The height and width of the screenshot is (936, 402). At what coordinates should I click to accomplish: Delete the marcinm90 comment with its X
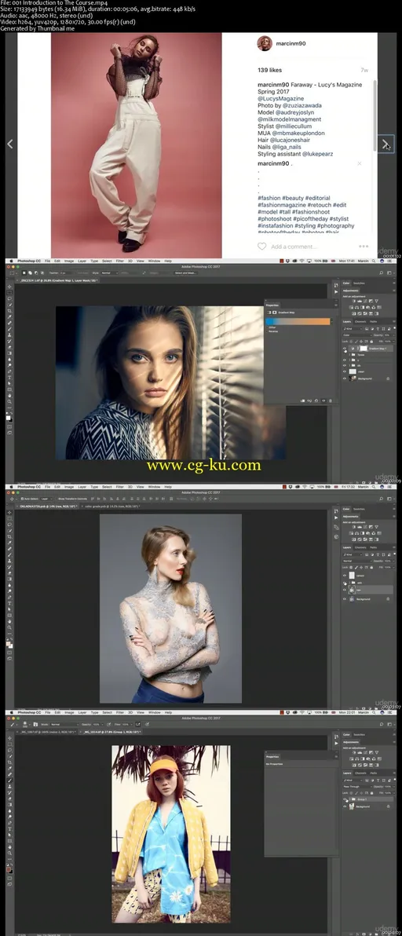click(x=359, y=163)
